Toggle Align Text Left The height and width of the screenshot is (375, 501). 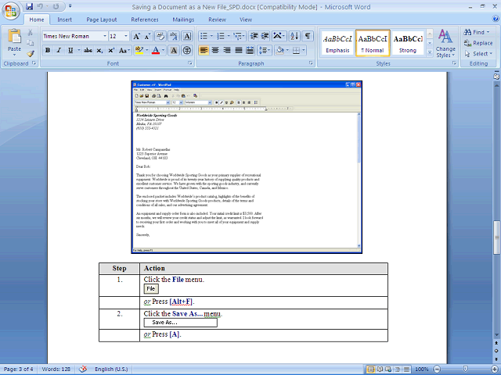point(204,50)
